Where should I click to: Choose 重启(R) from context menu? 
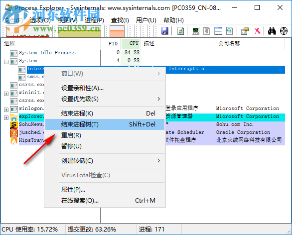(105, 135)
